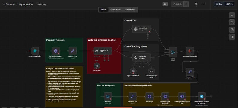Select the GET Image HTTP node
Image resolution: width=238 pixels, height=108 pixels.
(150, 97)
